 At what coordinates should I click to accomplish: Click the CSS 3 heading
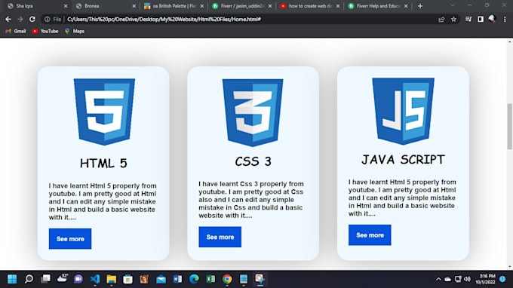(253, 161)
